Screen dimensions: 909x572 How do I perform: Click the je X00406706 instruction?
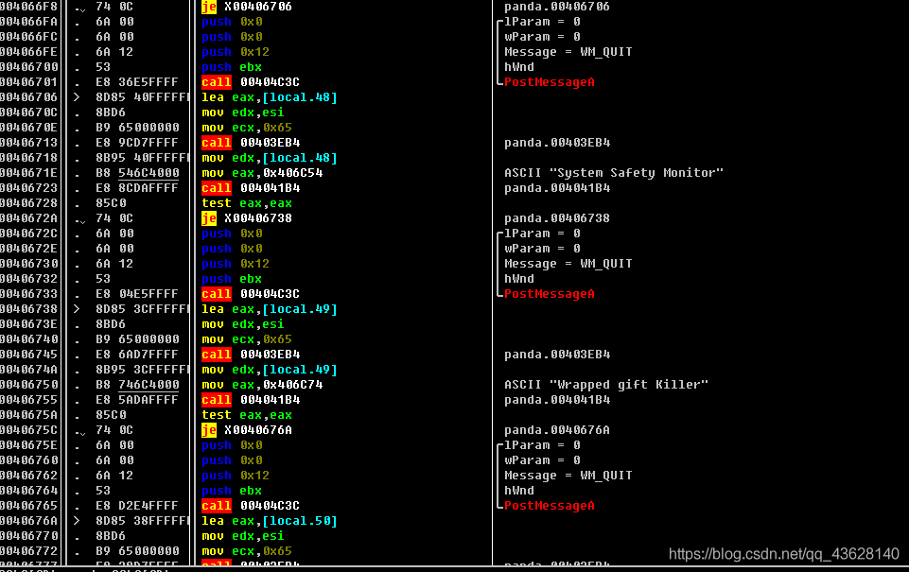point(247,7)
